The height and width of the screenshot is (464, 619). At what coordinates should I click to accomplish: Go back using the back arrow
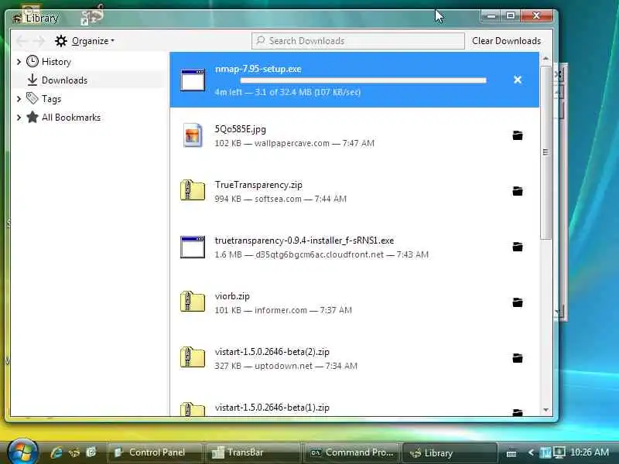click(x=22, y=41)
